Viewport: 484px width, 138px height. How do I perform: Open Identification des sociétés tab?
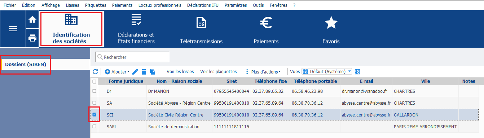(71, 29)
